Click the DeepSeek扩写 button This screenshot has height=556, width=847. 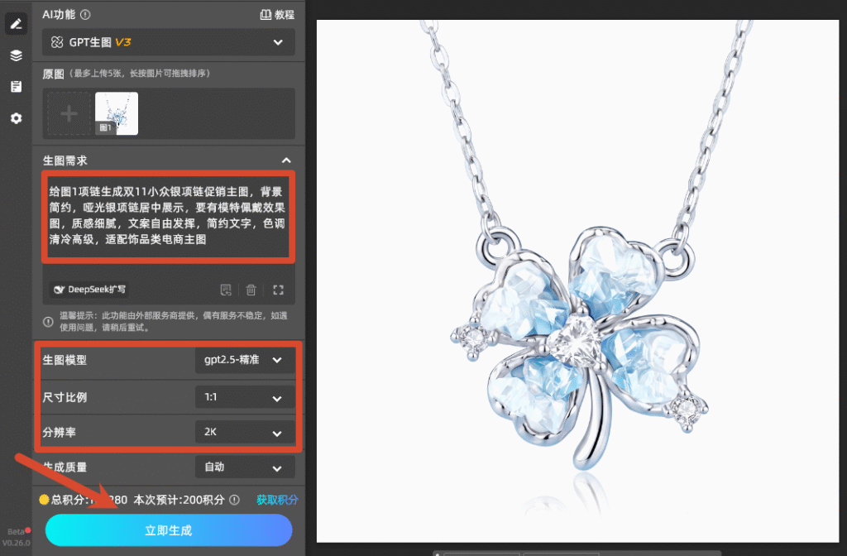pos(89,290)
